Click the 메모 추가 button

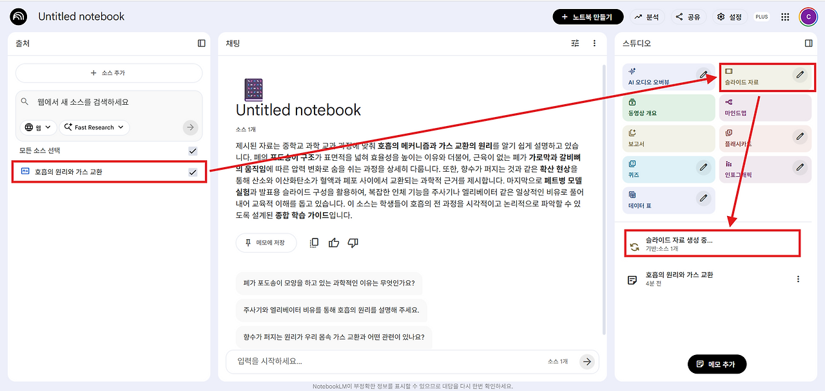(x=717, y=364)
